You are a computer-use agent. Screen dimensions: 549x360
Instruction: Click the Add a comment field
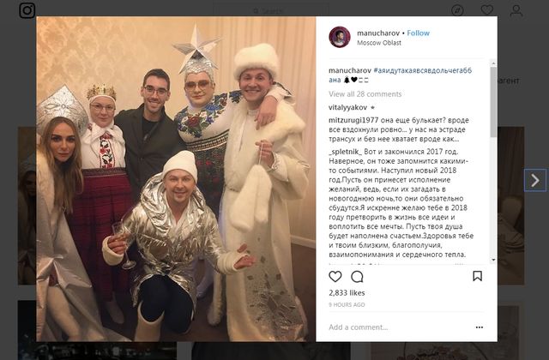coord(399,327)
